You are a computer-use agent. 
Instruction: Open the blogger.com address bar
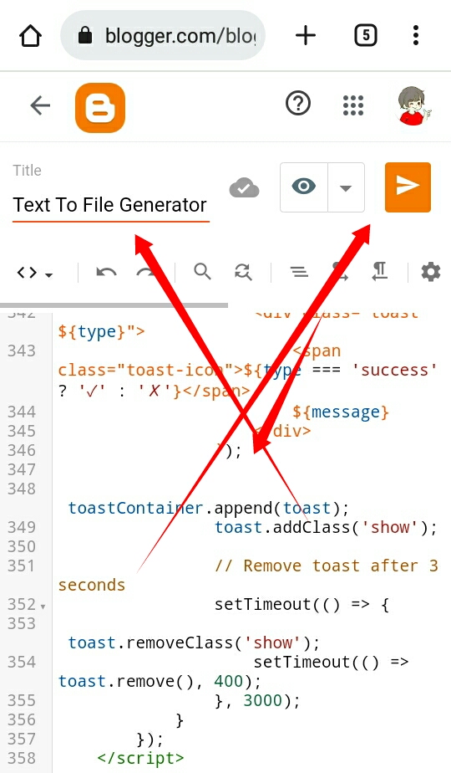[163, 35]
